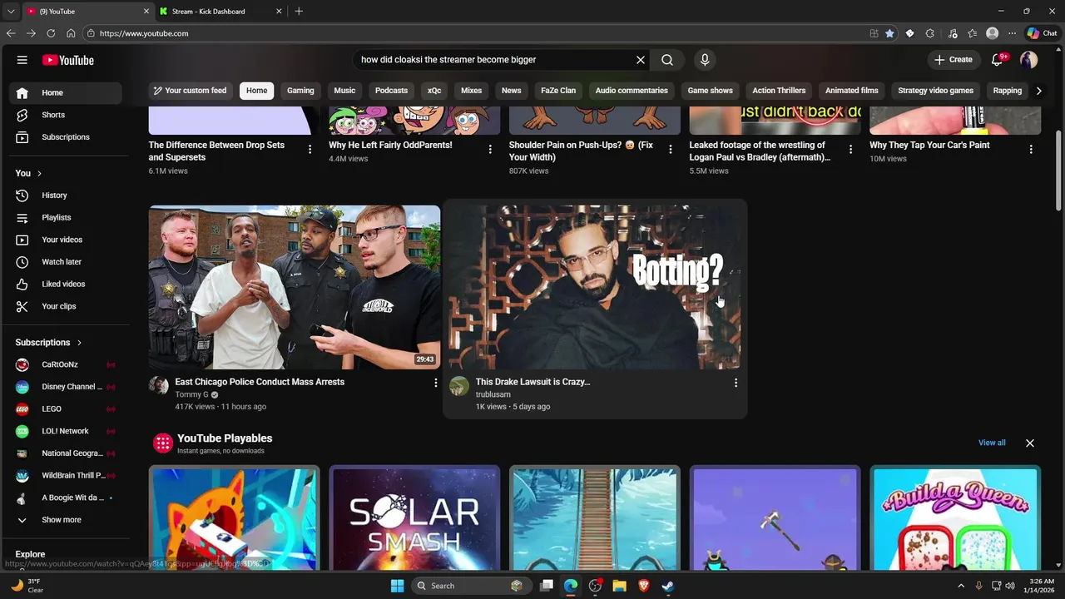Open the browser tab list dropdown

[10, 12]
